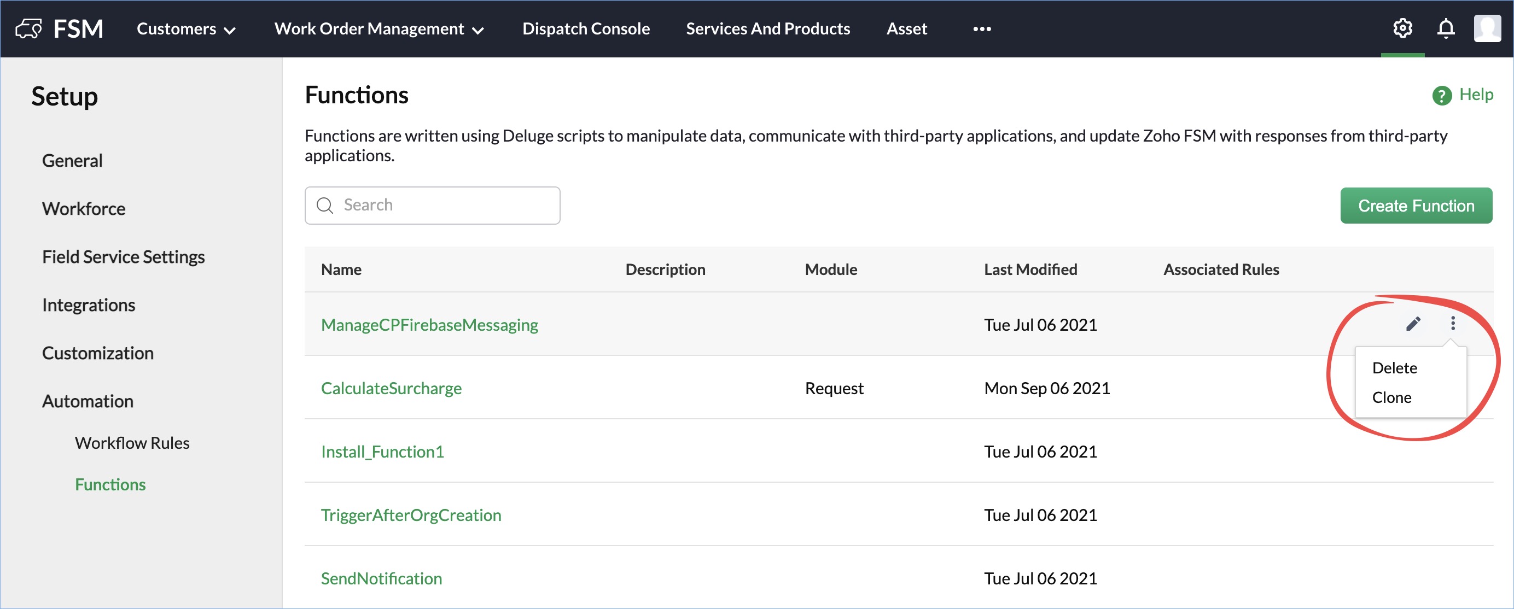Click the green Help question mark icon

1442,95
